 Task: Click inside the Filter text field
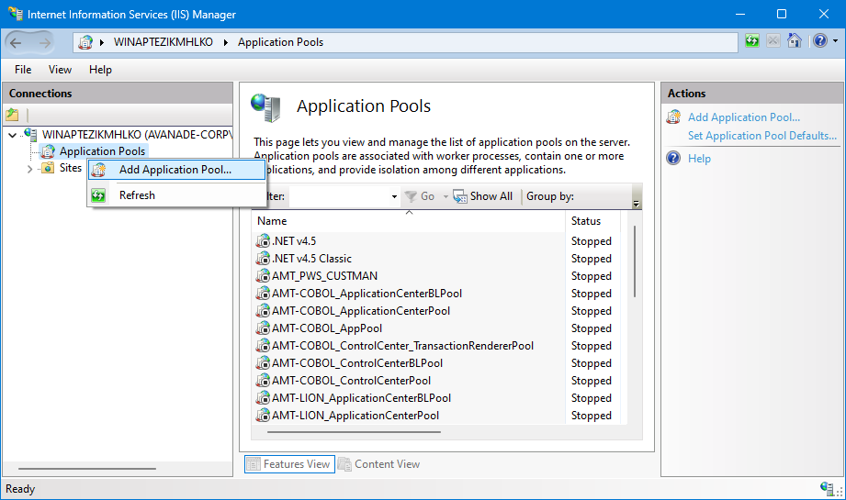(x=339, y=196)
